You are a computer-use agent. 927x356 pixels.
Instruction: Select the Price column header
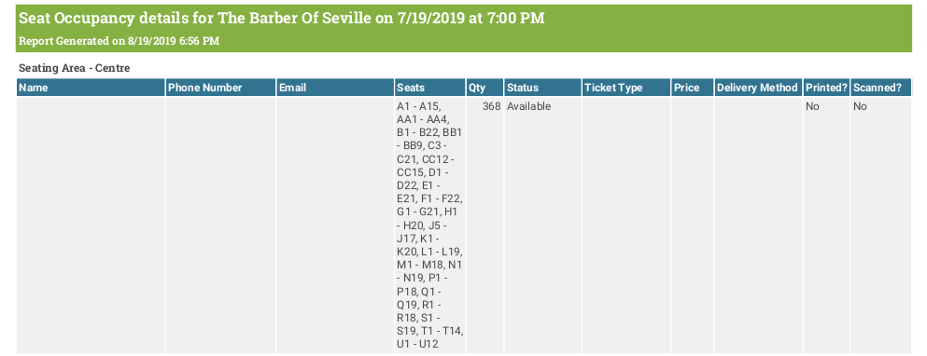pos(693,88)
